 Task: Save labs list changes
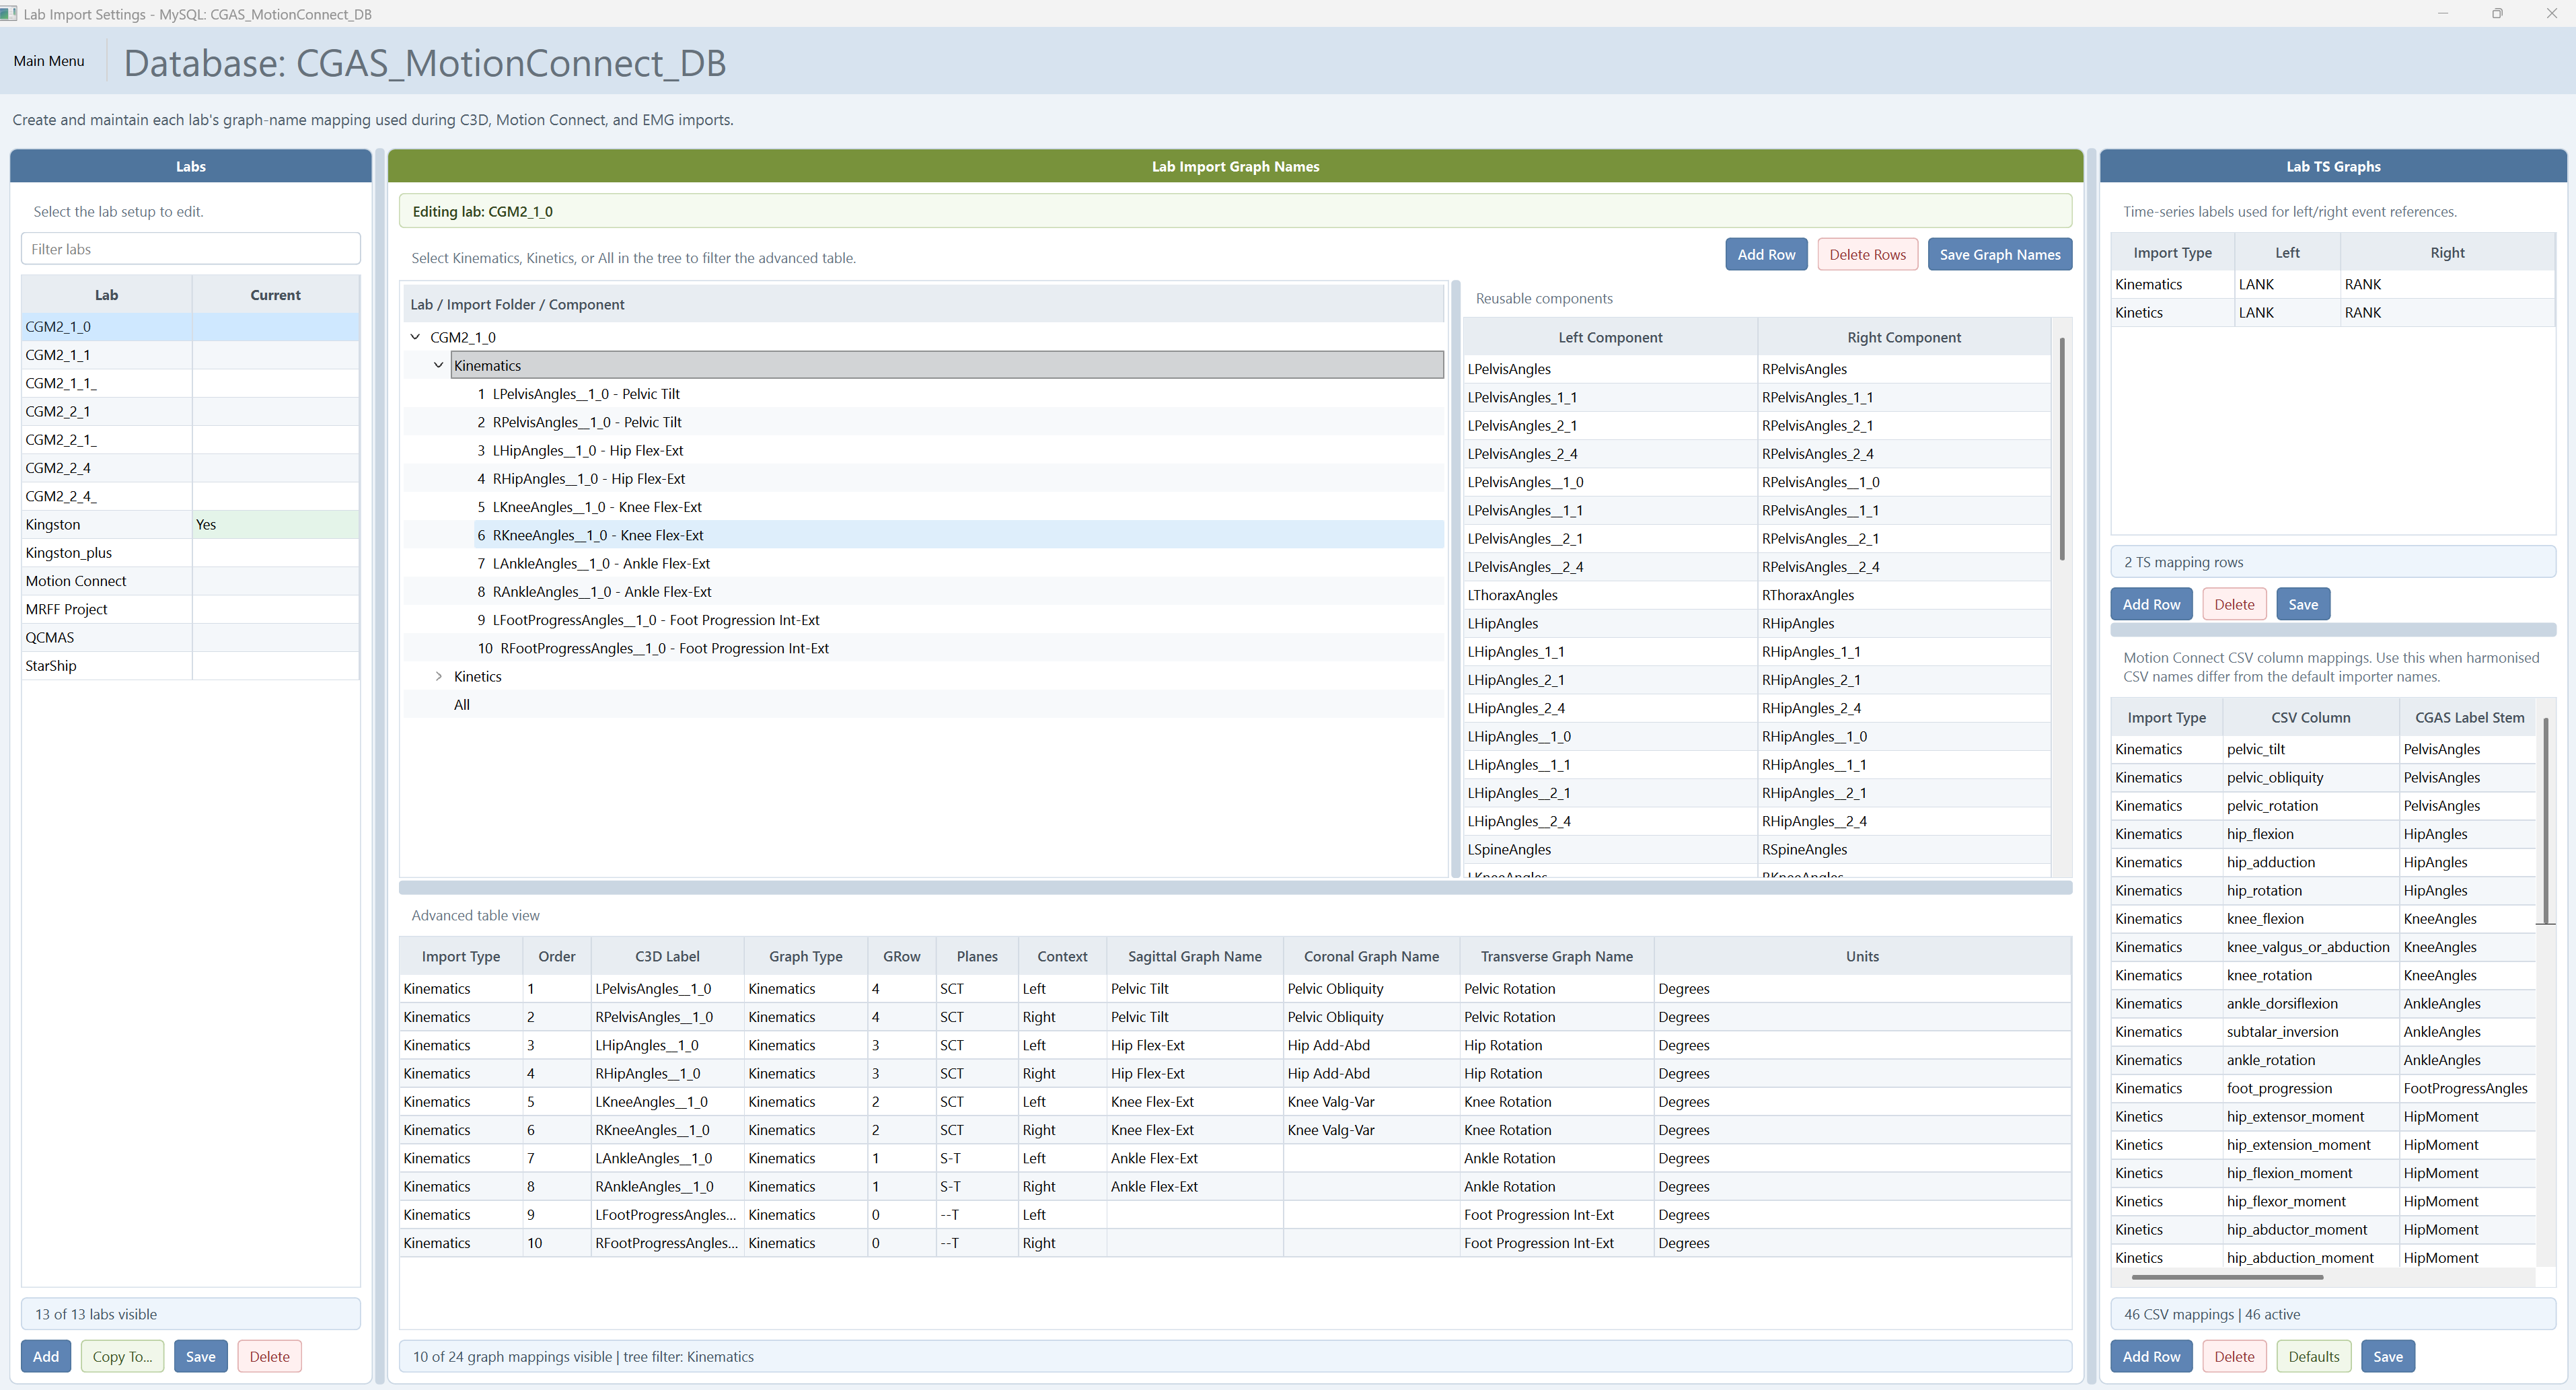coord(200,1357)
